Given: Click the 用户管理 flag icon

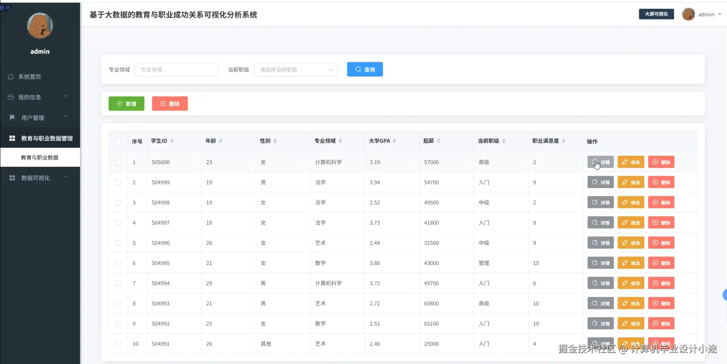Looking at the screenshot, I should click(11, 117).
